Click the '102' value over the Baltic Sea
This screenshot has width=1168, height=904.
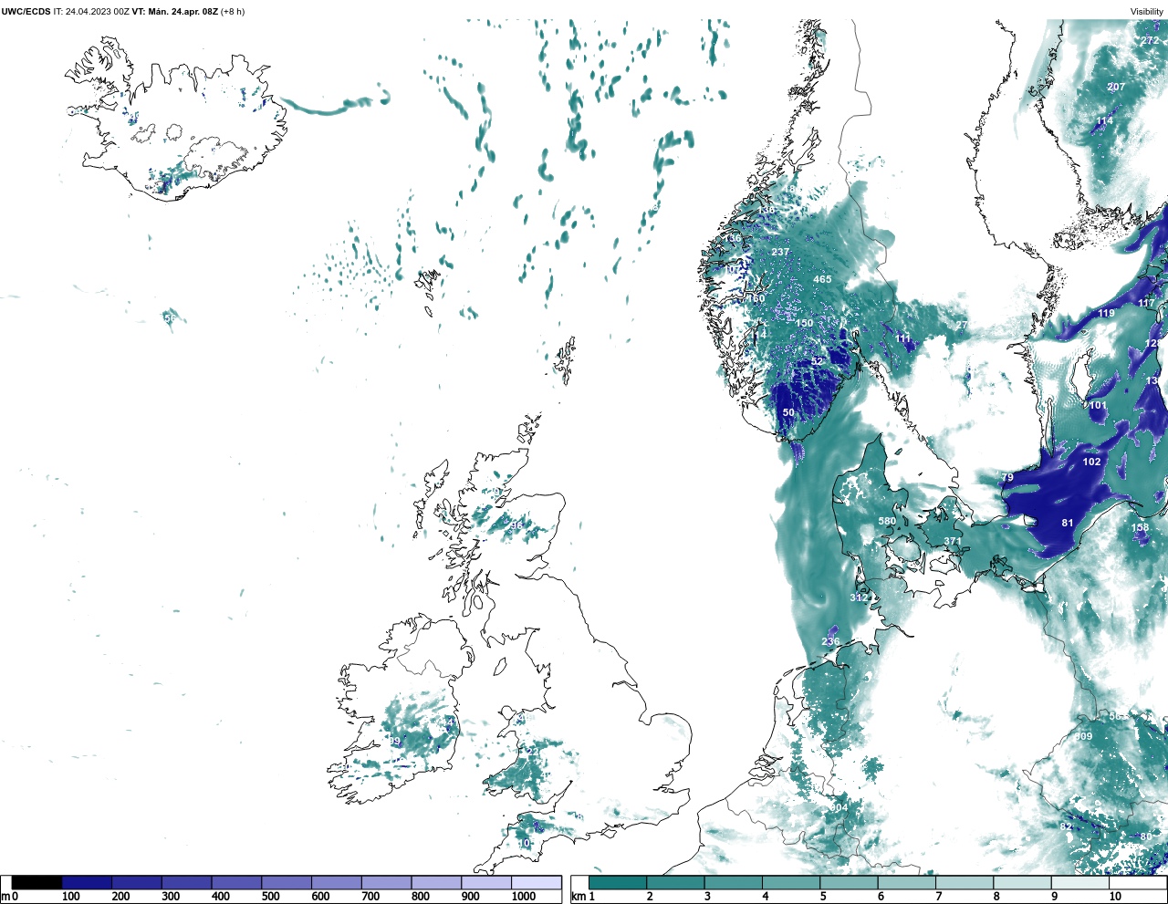point(1091,462)
